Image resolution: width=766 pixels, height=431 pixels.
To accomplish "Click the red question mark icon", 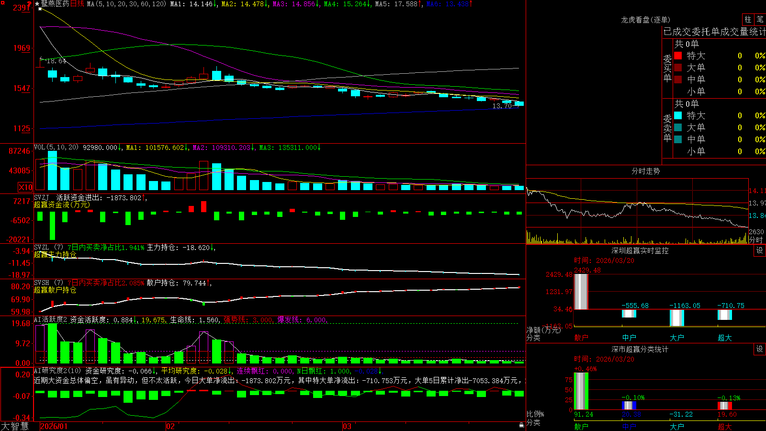I will pyautogui.click(x=29, y=4).
